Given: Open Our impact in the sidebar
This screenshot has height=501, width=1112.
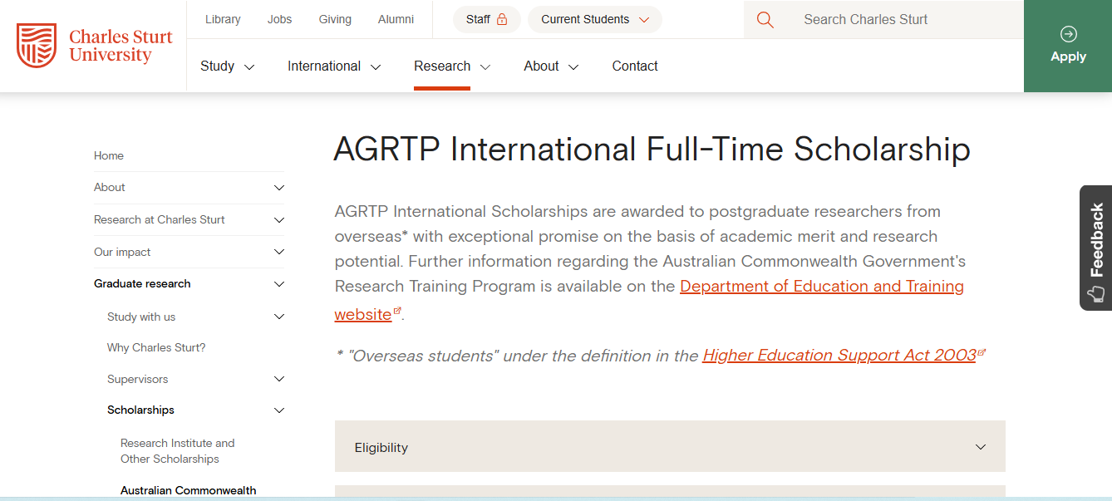Looking at the screenshot, I should click(122, 252).
